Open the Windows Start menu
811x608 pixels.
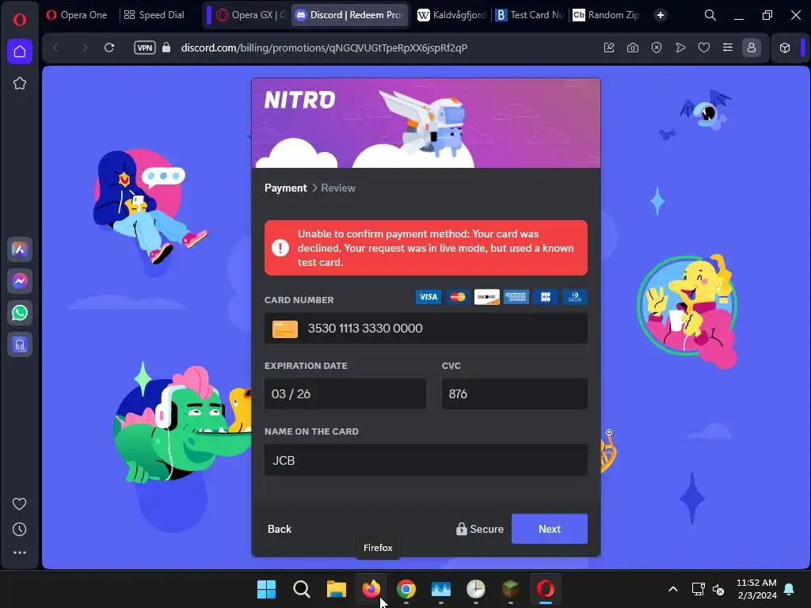tap(266, 589)
